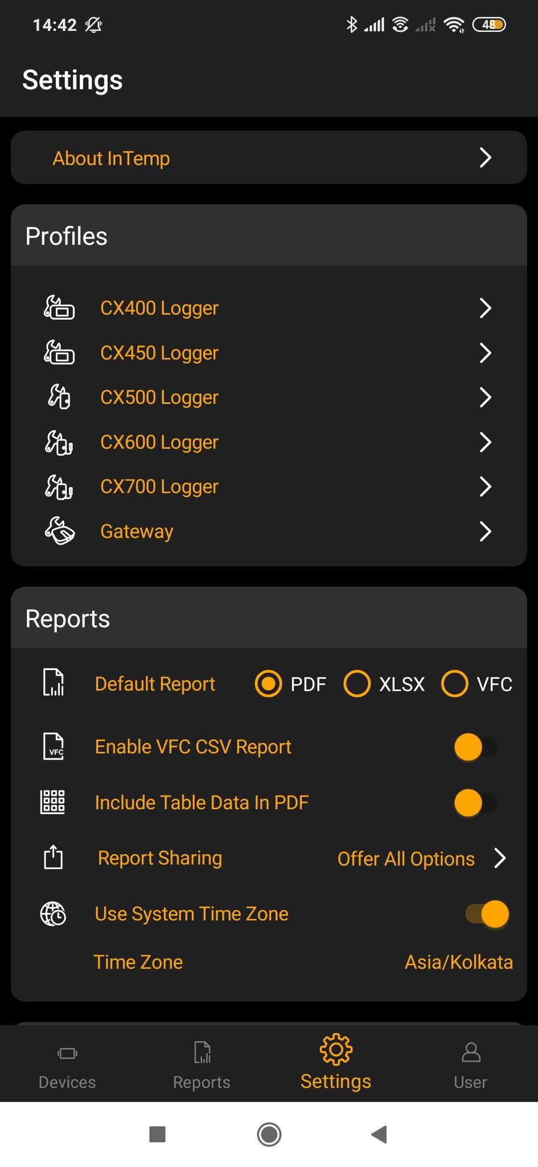
Task: Expand About InTemp chevron
Action: [x=485, y=158]
